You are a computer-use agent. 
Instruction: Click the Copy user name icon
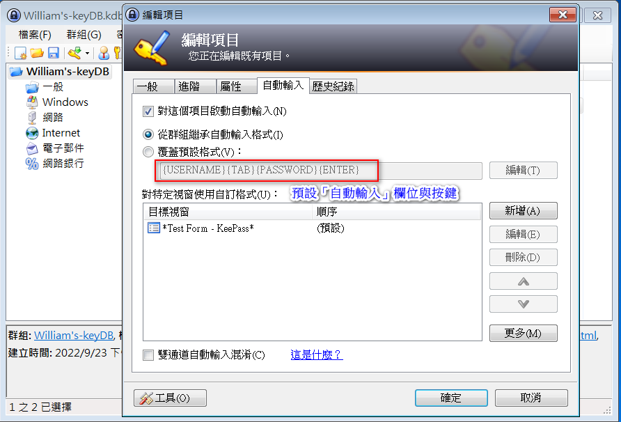(104, 53)
